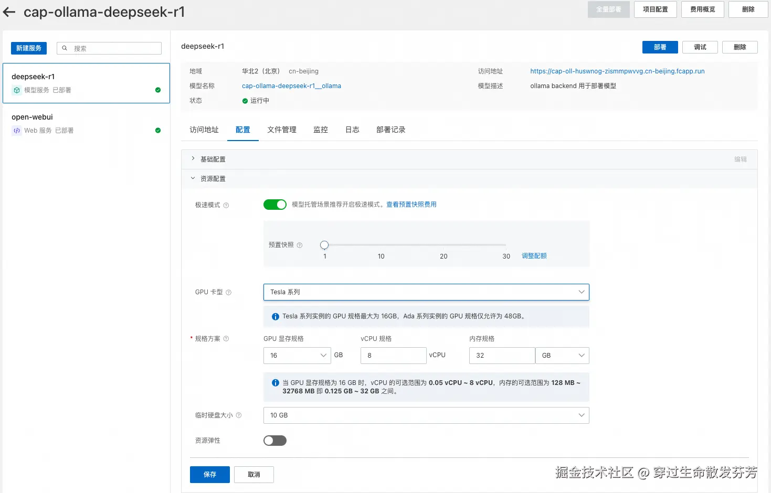Image resolution: width=771 pixels, height=493 pixels.
Task: Click the project 删除 button in top bar
Action: (748, 9)
